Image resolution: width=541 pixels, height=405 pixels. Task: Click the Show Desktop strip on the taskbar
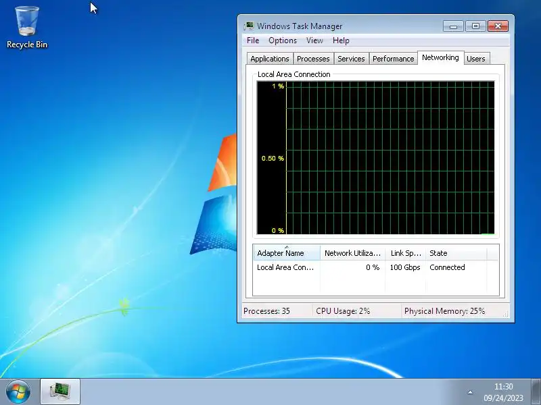[x=536, y=392]
